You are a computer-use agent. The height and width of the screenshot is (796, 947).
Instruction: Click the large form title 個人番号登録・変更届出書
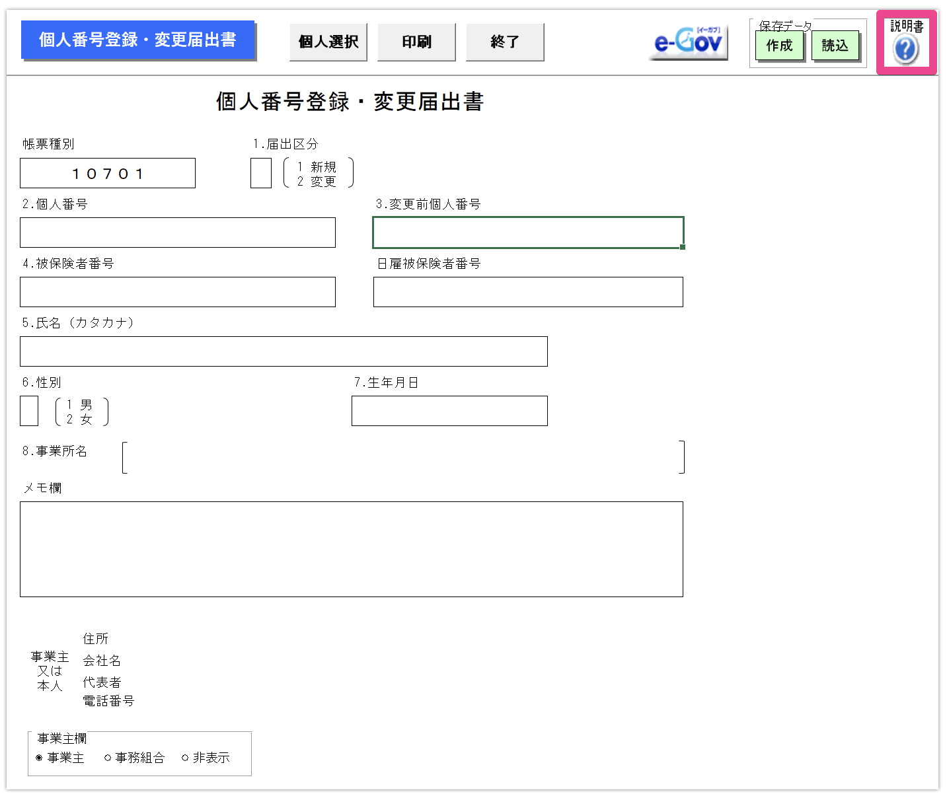coord(350,102)
